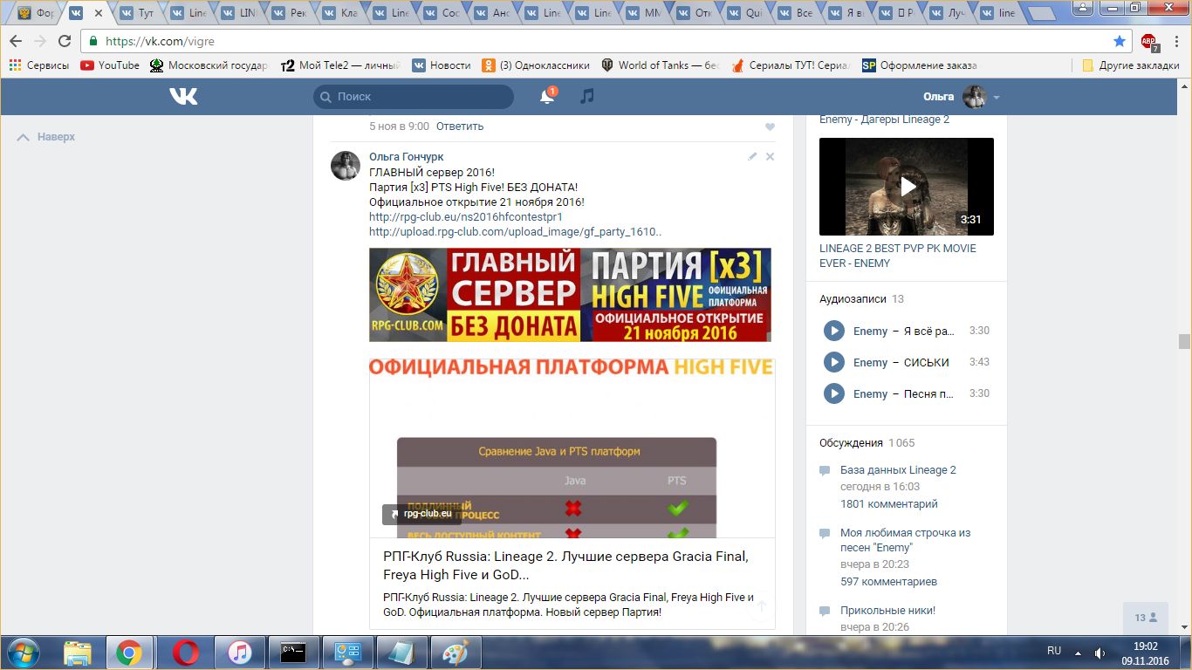Click the system tray volume icon
The width and height of the screenshot is (1192, 670).
pos(1100,653)
